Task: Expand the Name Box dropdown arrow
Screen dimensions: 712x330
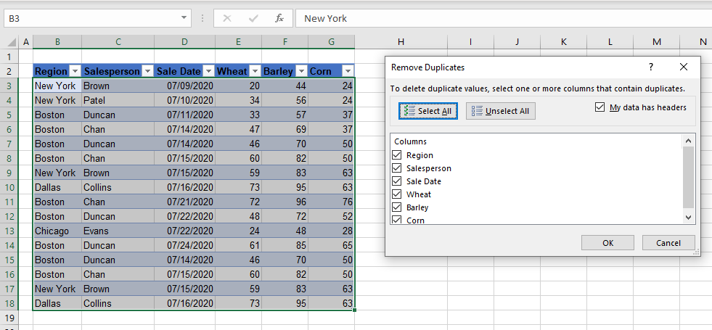Action: 185,18
